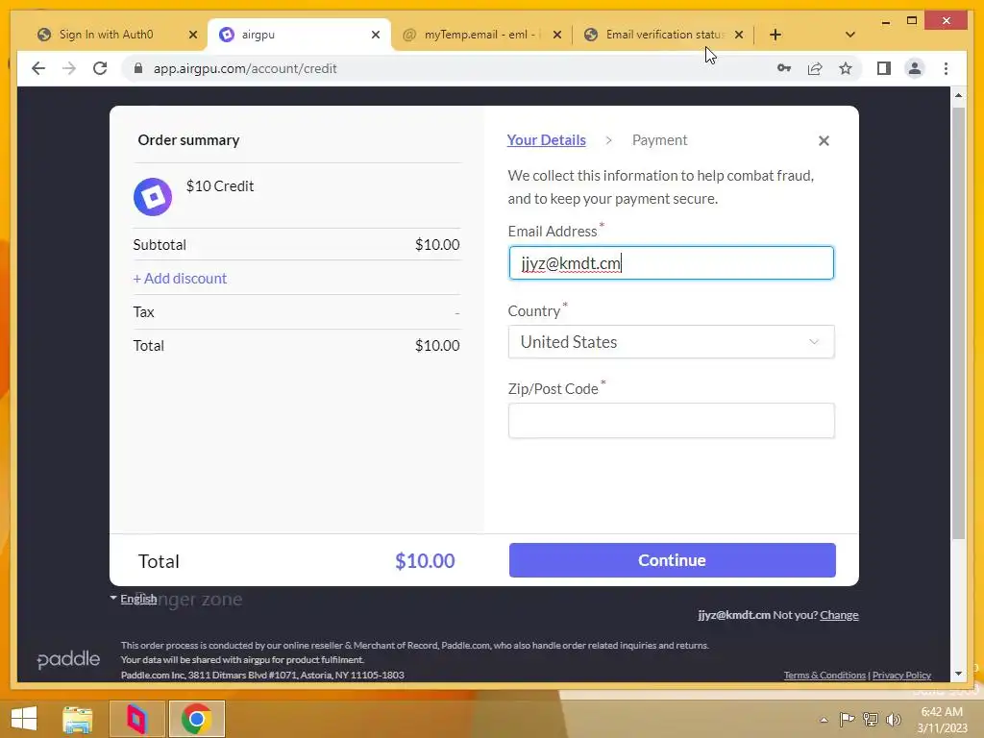The height and width of the screenshot is (738, 984).
Task: Open the Chrome three-dot menu
Action: (x=946, y=68)
